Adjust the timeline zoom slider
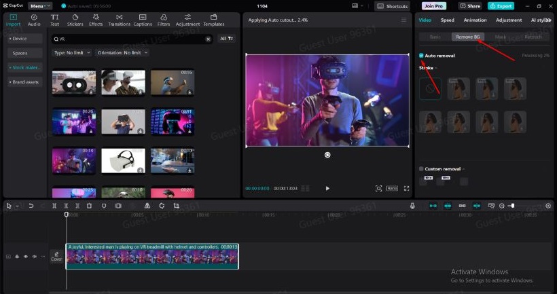 511,206
